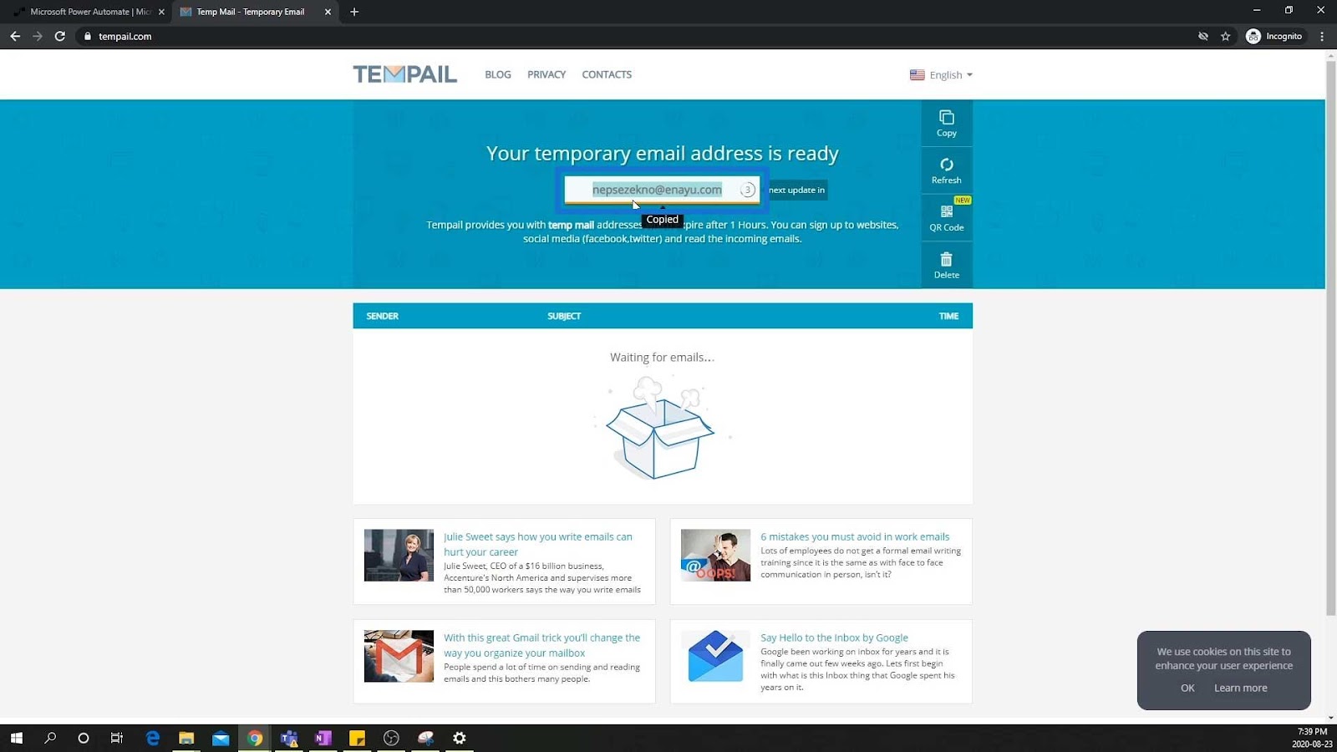Open Windows taskbar search
The height and width of the screenshot is (752, 1337).
(x=50, y=738)
